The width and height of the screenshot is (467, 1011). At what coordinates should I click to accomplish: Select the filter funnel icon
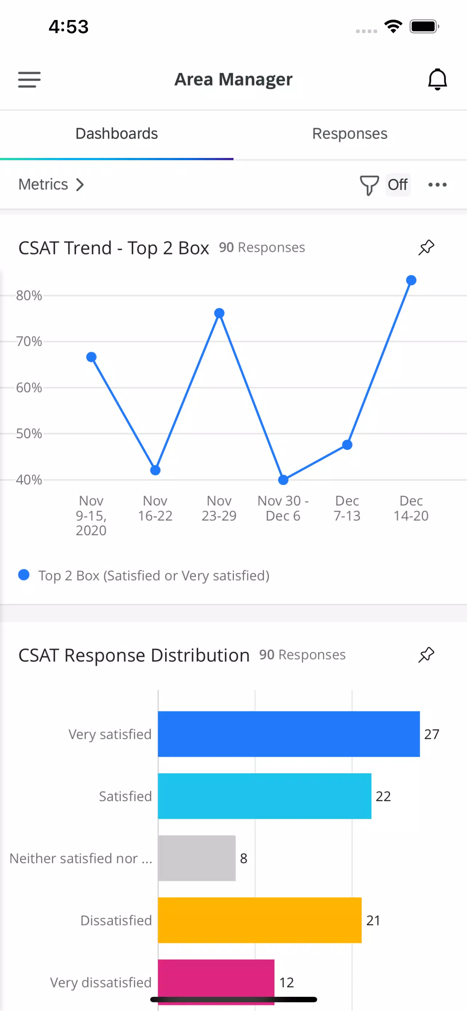pyautogui.click(x=369, y=185)
